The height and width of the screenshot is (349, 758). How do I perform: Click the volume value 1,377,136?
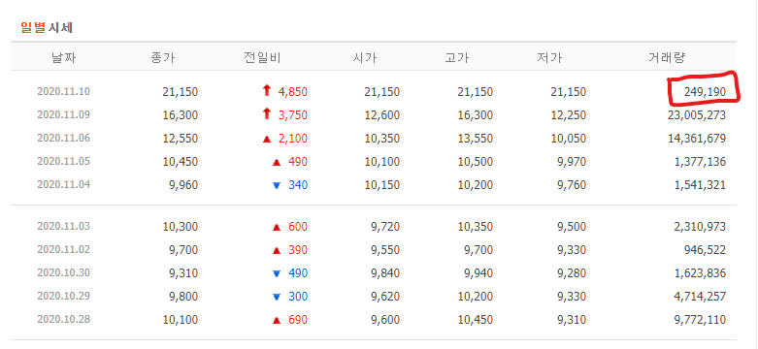tap(700, 161)
